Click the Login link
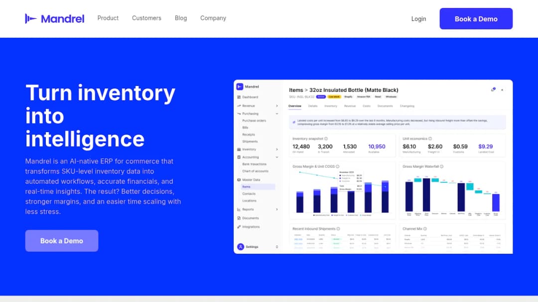This screenshot has height=302, width=538. [418, 19]
